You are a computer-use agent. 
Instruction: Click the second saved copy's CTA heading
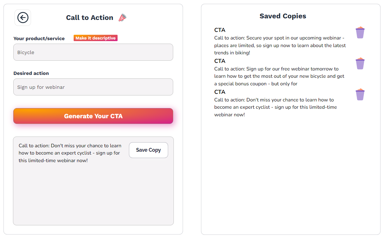pyautogui.click(x=220, y=61)
